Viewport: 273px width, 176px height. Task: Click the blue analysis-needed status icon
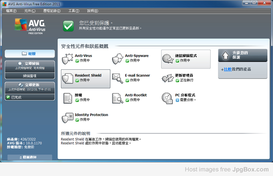click(177, 100)
